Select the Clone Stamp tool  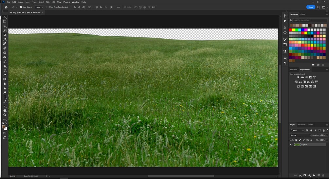click(x=5, y=66)
